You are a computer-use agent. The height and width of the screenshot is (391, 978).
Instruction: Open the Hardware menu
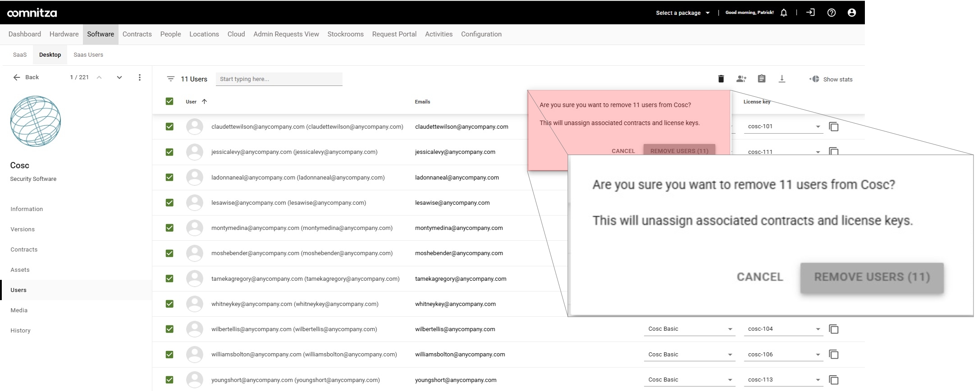[x=64, y=34]
